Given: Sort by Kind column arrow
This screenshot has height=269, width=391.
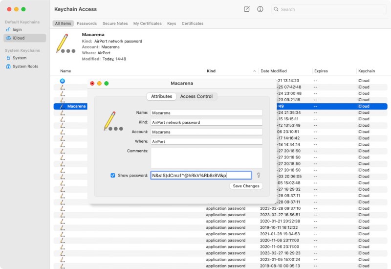Looking at the screenshot, I should pyautogui.click(x=254, y=71).
